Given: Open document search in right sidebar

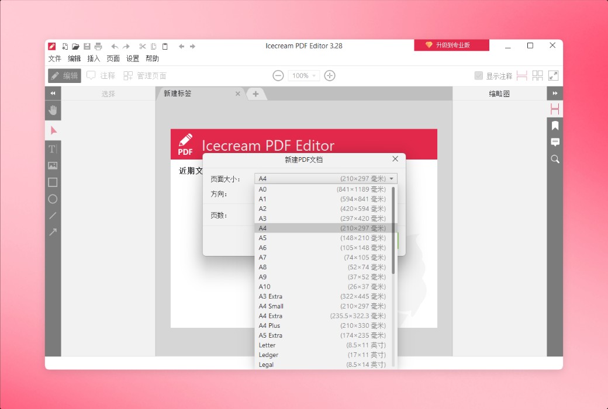Looking at the screenshot, I should pos(554,159).
